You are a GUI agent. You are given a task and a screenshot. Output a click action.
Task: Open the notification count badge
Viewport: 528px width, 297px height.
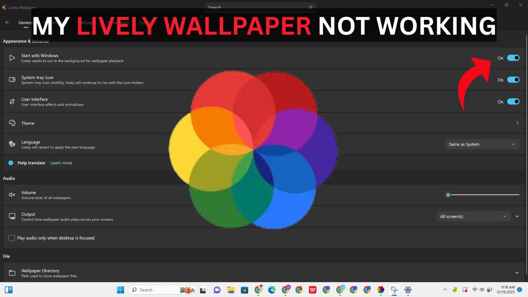[x=520, y=290]
